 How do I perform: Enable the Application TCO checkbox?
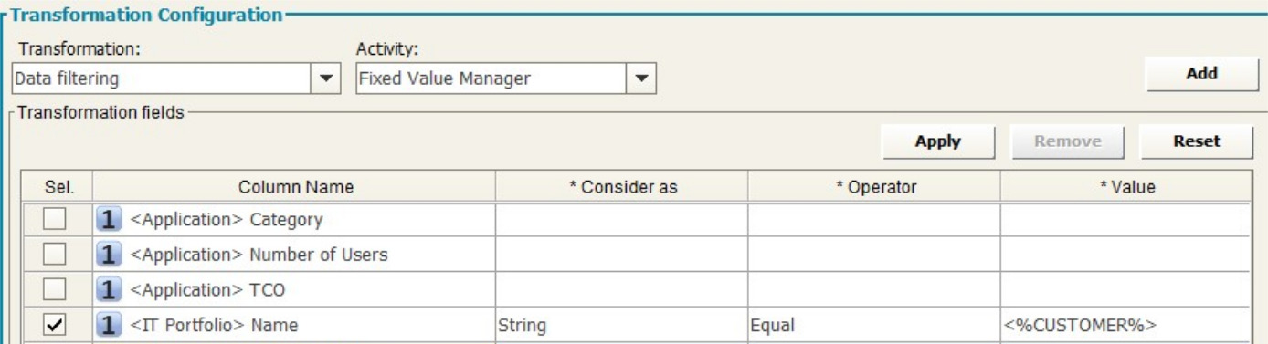coord(55,290)
